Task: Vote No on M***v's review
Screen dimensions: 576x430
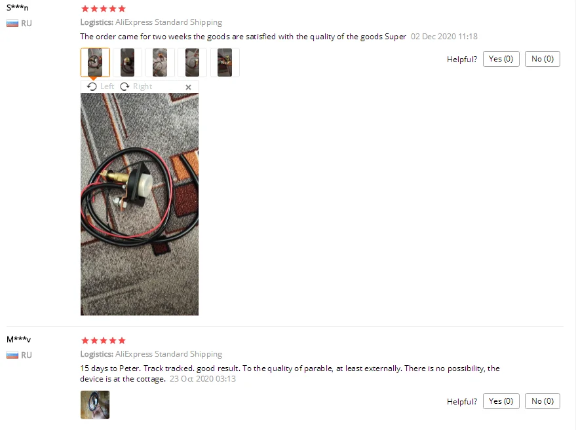Action: [543, 401]
